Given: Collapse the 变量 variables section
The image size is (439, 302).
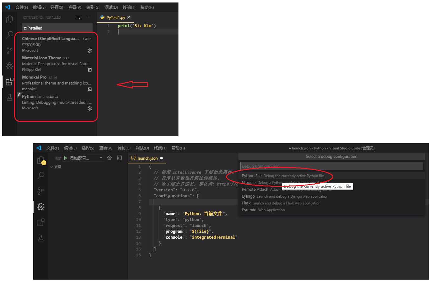Looking at the screenshot, I should point(55,167).
